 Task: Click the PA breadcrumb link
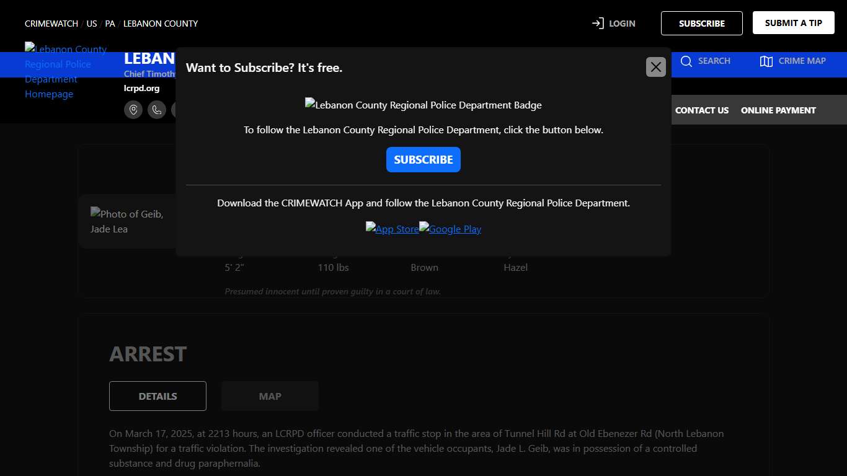coord(110,24)
